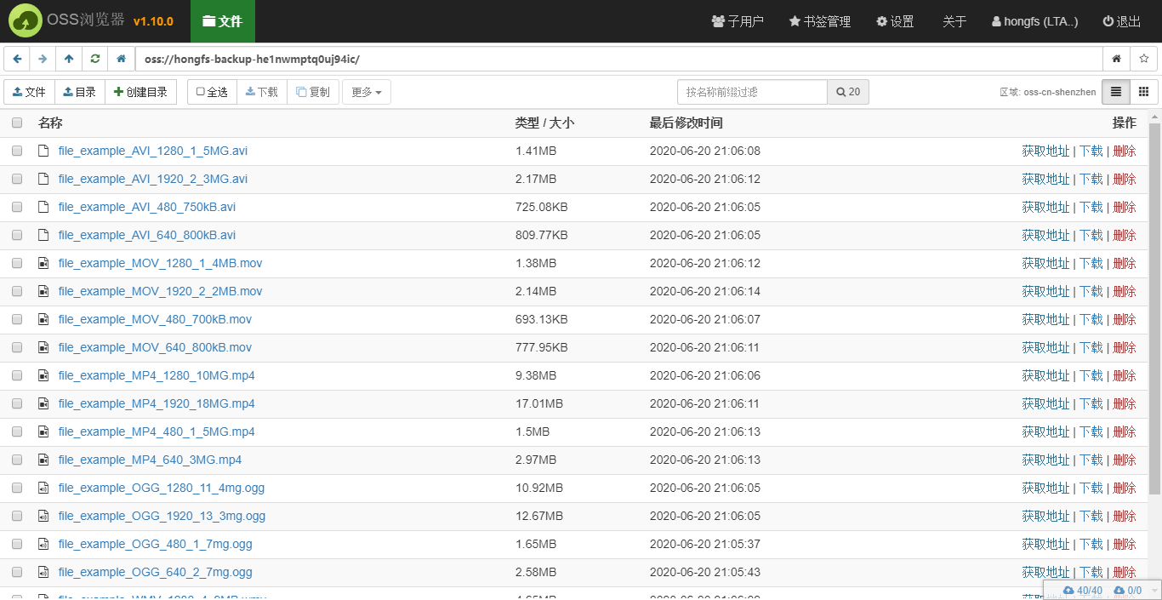Expand the 更多 dropdown menu
The width and height of the screenshot is (1162, 600).
pos(367,92)
